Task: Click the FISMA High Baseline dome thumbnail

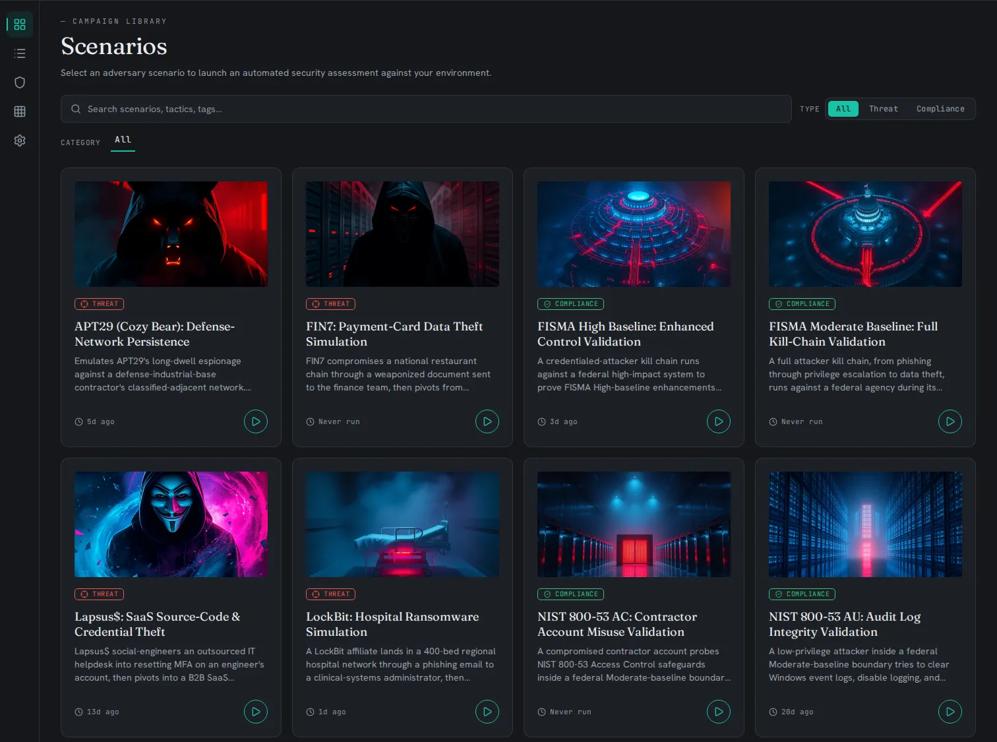Action: click(x=634, y=234)
